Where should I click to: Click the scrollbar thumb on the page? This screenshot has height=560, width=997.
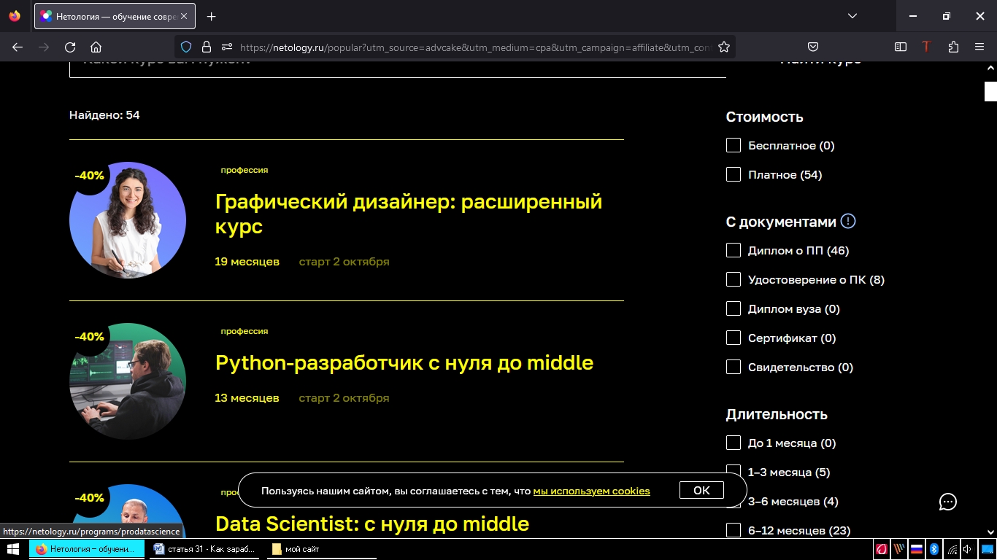(990, 91)
